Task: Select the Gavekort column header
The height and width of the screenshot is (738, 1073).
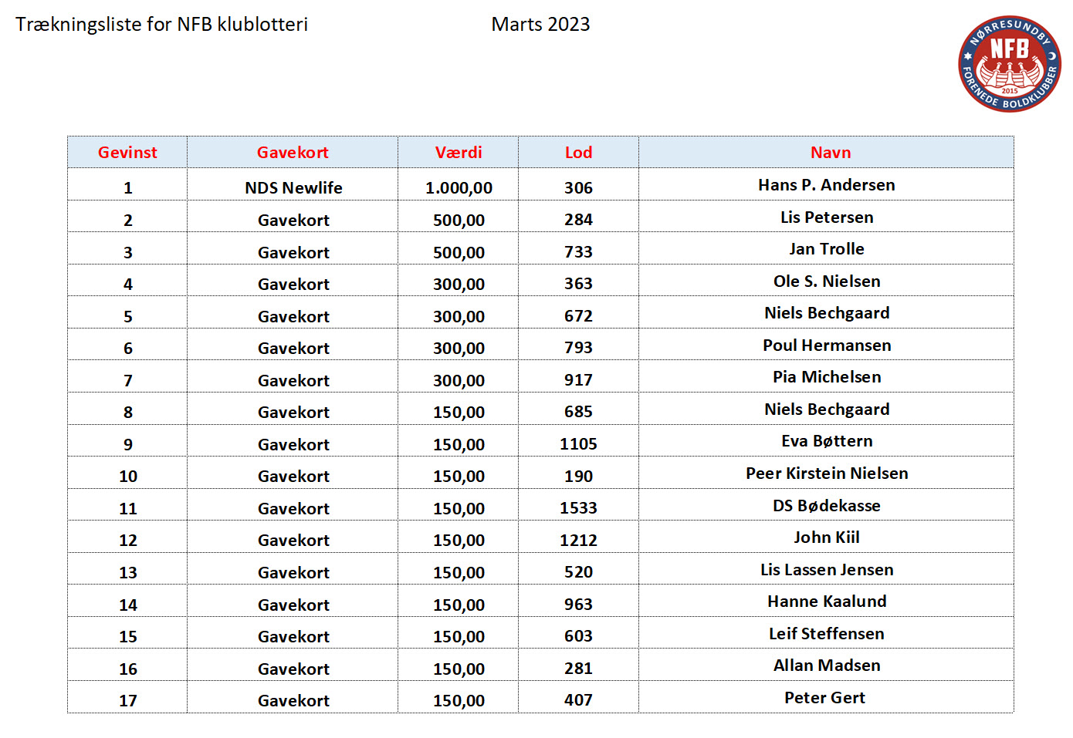Action: coord(293,153)
